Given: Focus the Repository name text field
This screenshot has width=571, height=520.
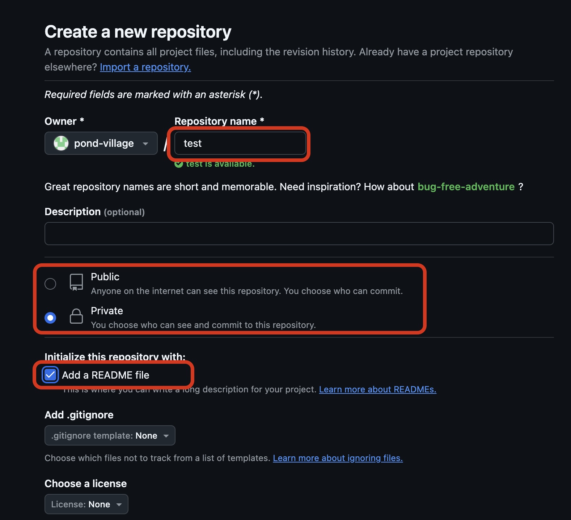Looking at the screenshot, I should (x=240, y=143).
